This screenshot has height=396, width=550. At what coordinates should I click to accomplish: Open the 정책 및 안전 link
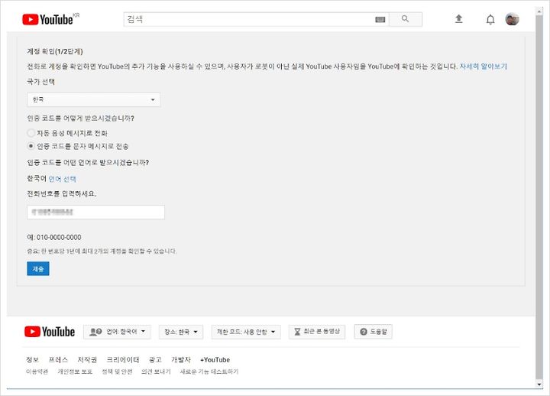click(117, 372)
